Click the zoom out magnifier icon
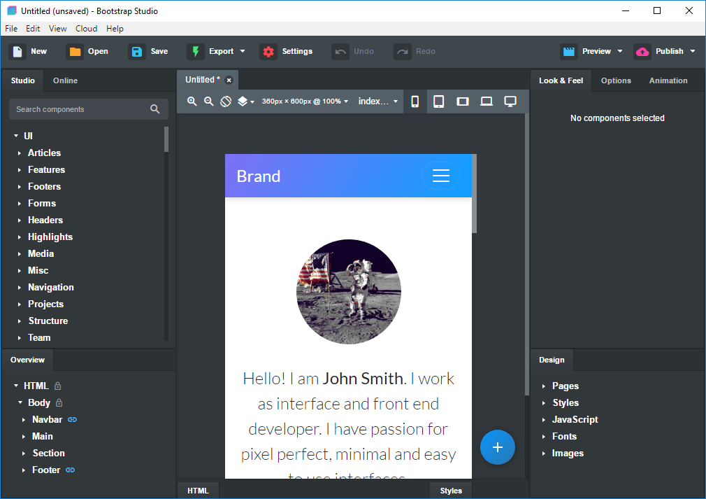 click(208, 101)
